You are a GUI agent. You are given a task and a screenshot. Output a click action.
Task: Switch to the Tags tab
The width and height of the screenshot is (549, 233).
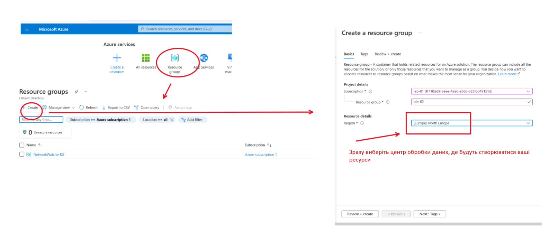point(364,54)
